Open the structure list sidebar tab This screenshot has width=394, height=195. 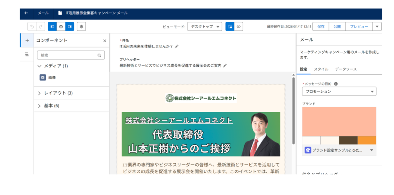click(x=27, y=54)
